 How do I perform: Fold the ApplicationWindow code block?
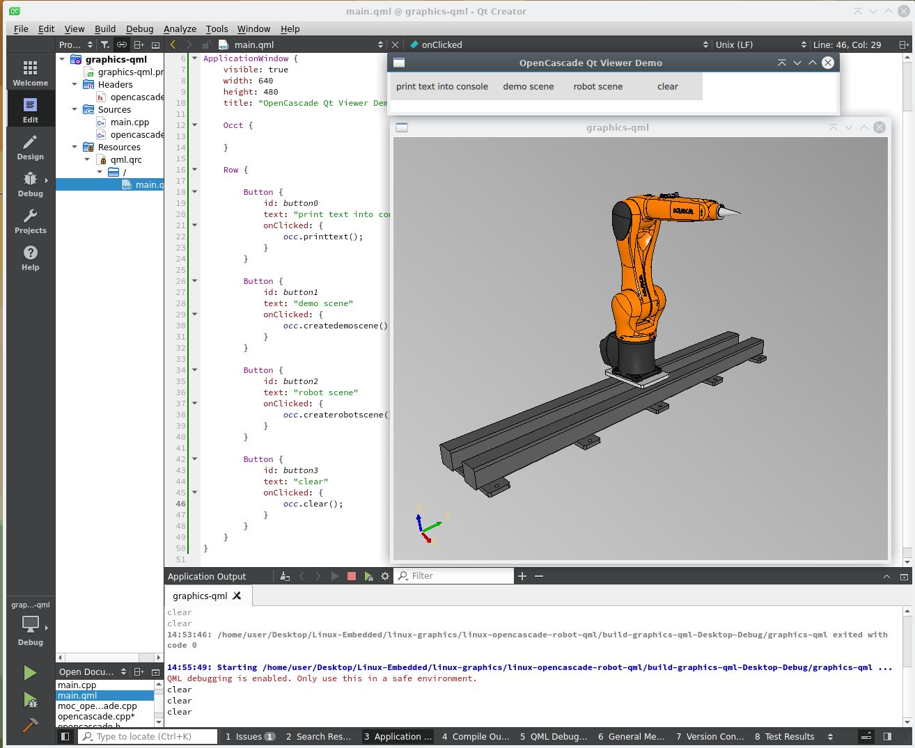[195, 58]
